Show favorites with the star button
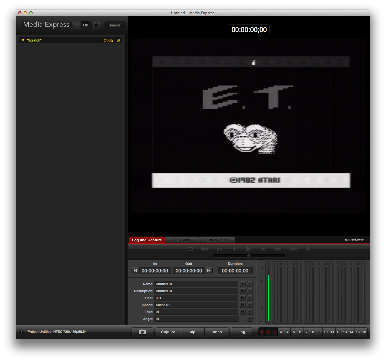This screenshot has height=361, width=386. pyautogui.click(x=96, y=25)
